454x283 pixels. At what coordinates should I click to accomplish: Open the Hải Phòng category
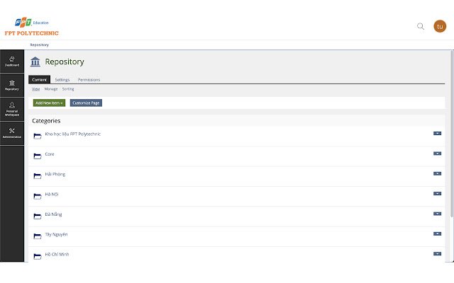(x=55, y=174)
